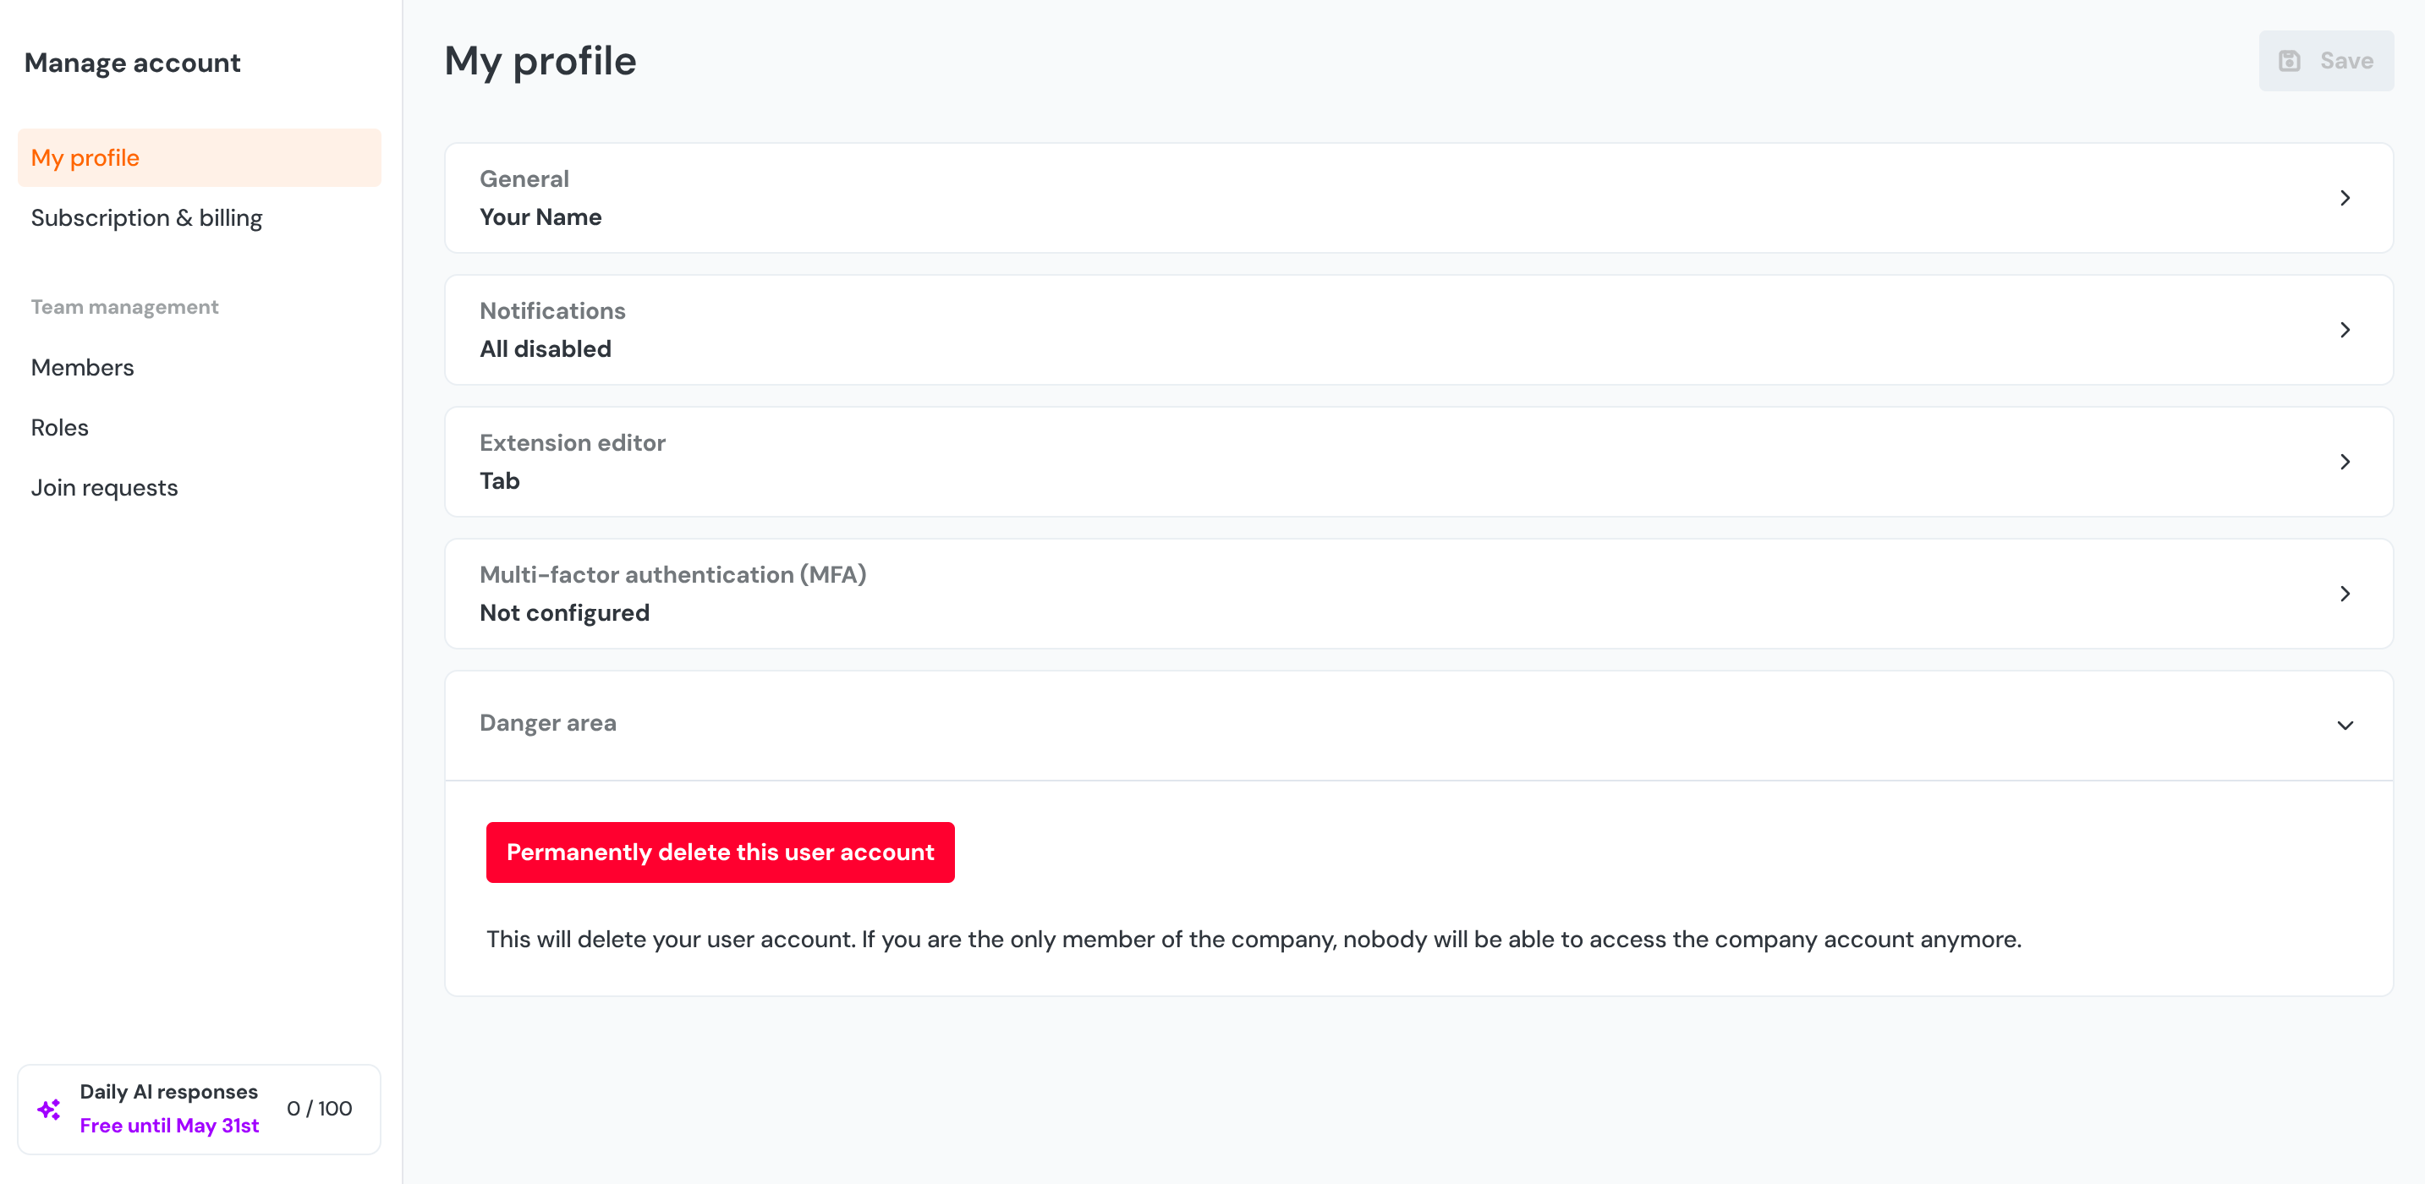This screenshot has width=2425, height=1184.
Task: Click the Daily AI responses label
Action: [x=168, y=1092]
